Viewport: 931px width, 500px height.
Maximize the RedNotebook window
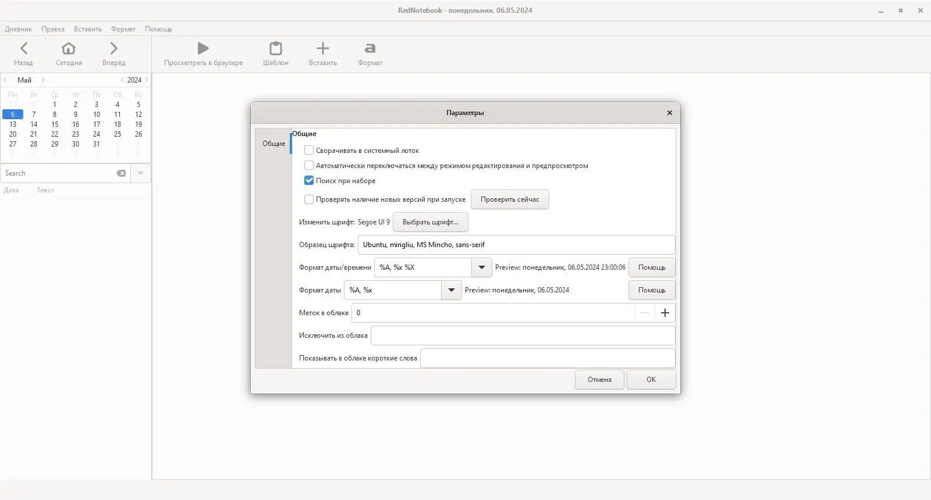(901, 10)
